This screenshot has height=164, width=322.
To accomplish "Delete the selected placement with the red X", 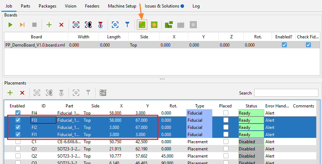I will tap(22, 93).
